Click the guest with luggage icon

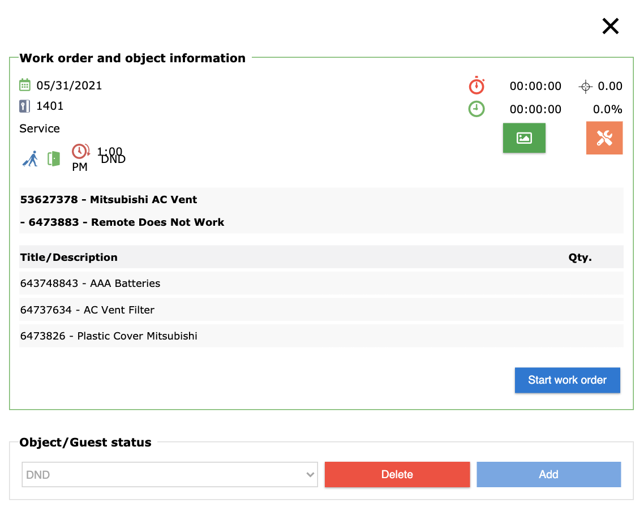pyautogui.click(x=31, y=158)
